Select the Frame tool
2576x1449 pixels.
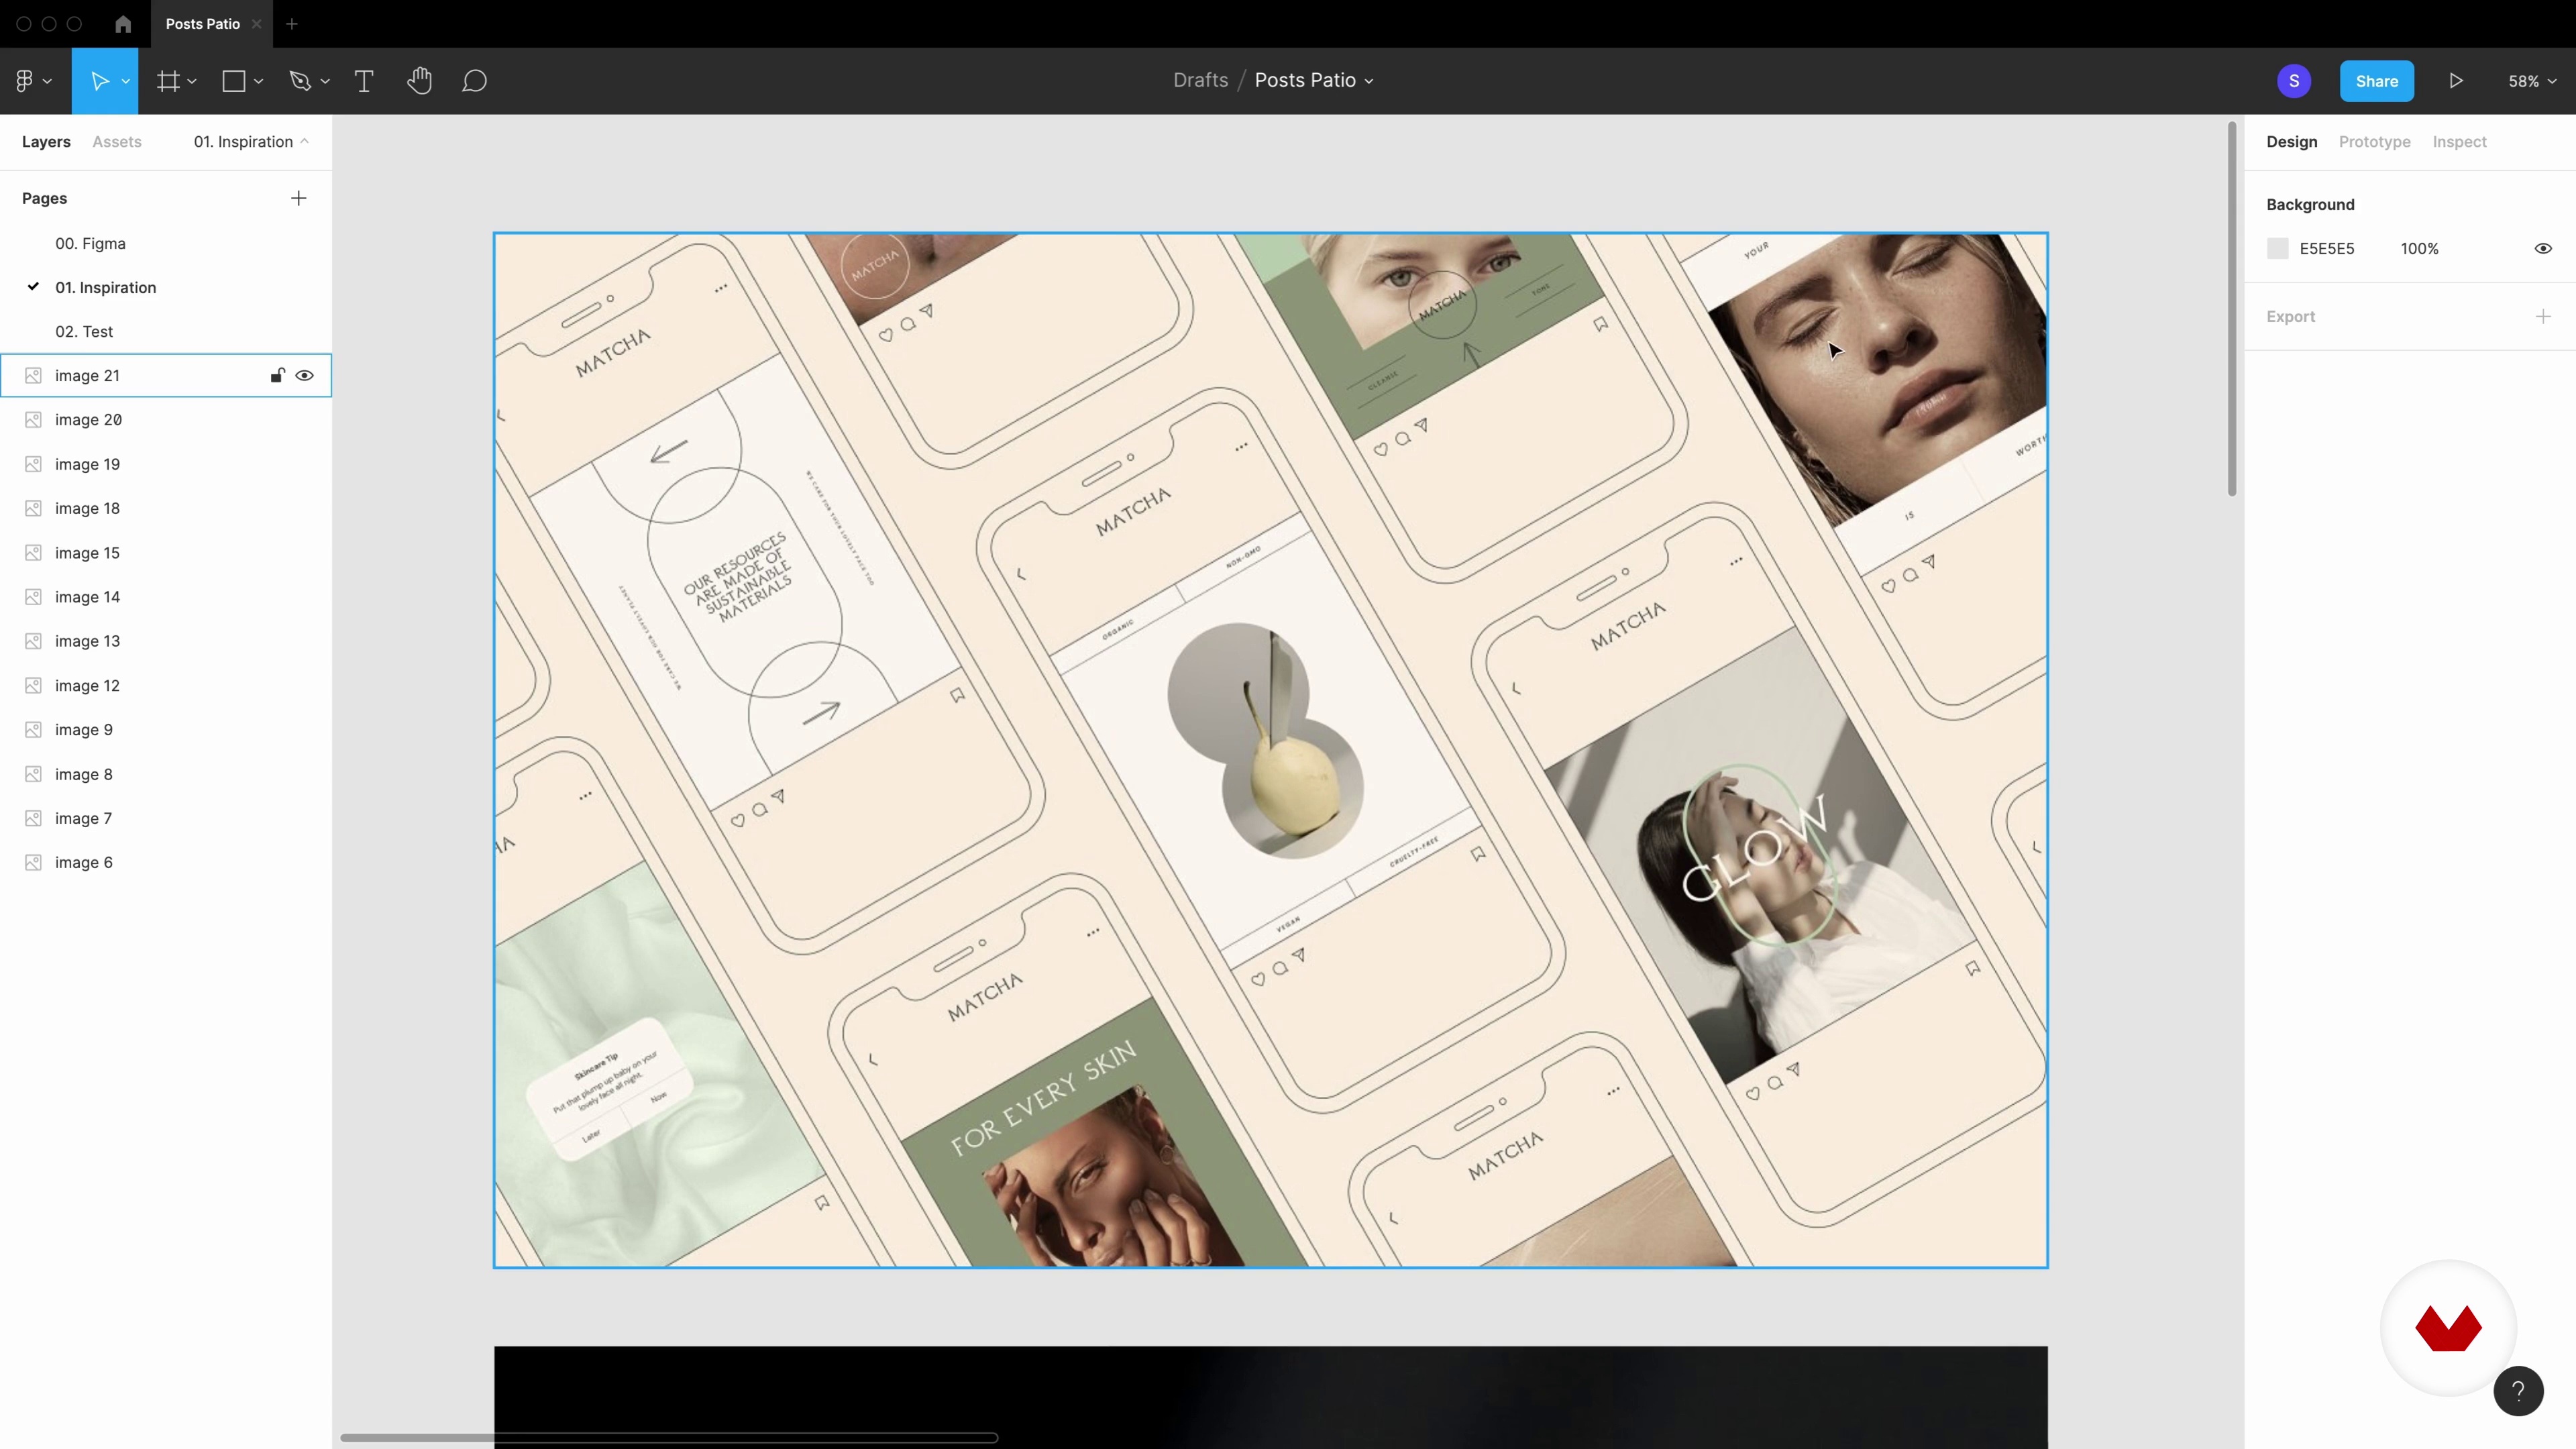point(168,81)
